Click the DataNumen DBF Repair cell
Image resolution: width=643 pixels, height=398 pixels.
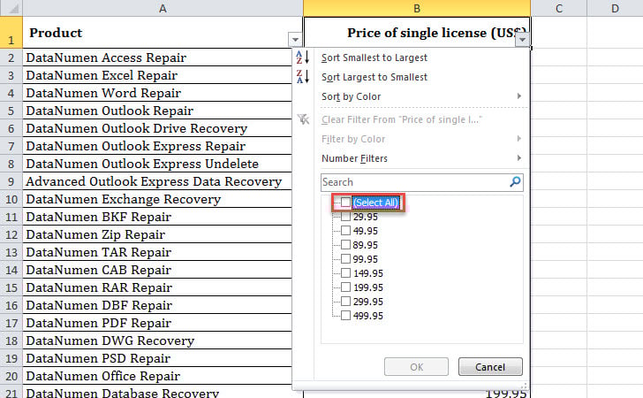click(157, 305)
